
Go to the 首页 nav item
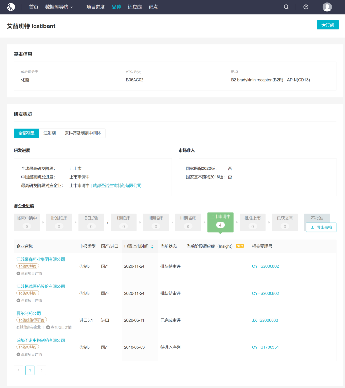34,7
